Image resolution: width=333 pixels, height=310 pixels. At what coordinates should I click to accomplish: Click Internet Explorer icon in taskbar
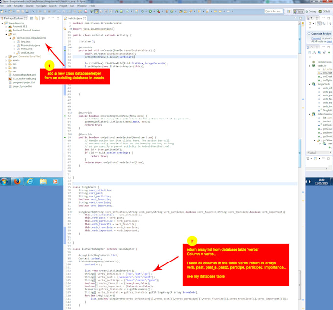[30, 182]
